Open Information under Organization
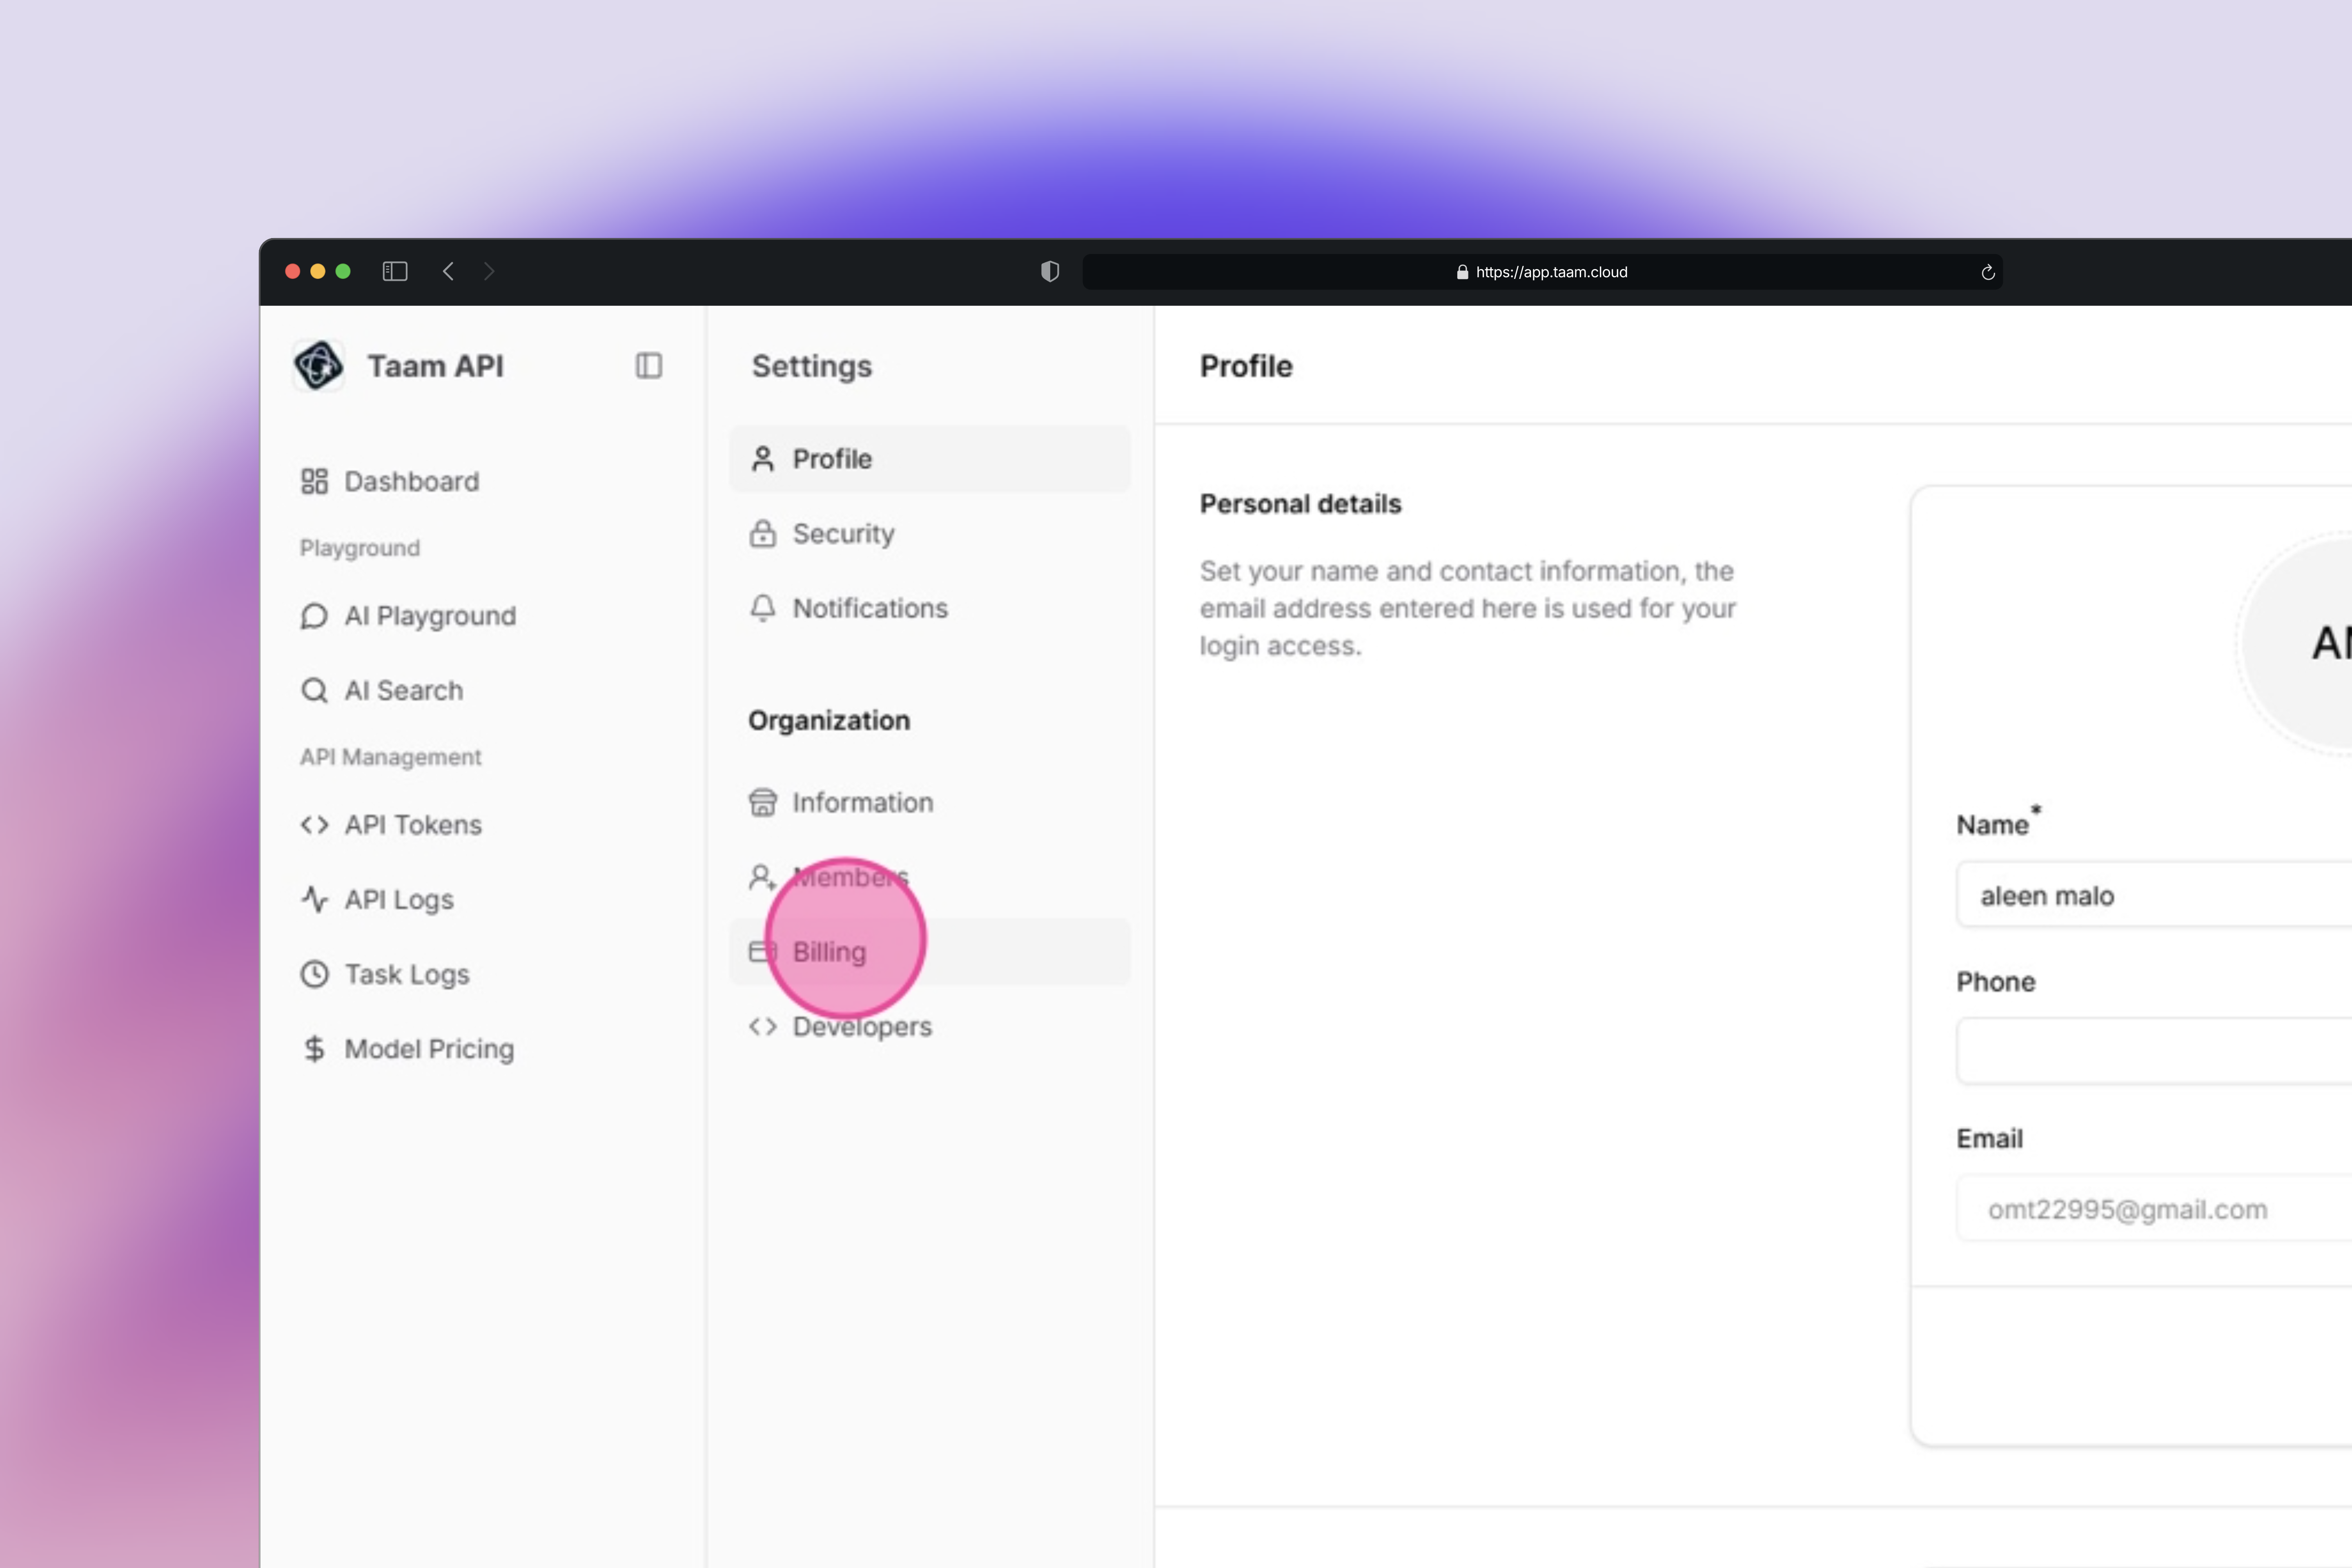Image resolution: width=2352 pixels, height=1568 pixels. point(862,801)
